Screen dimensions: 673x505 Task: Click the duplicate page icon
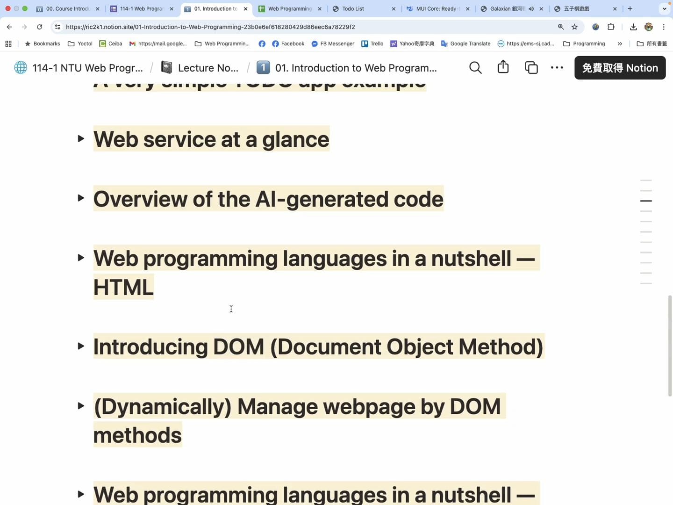coord(531,68)
